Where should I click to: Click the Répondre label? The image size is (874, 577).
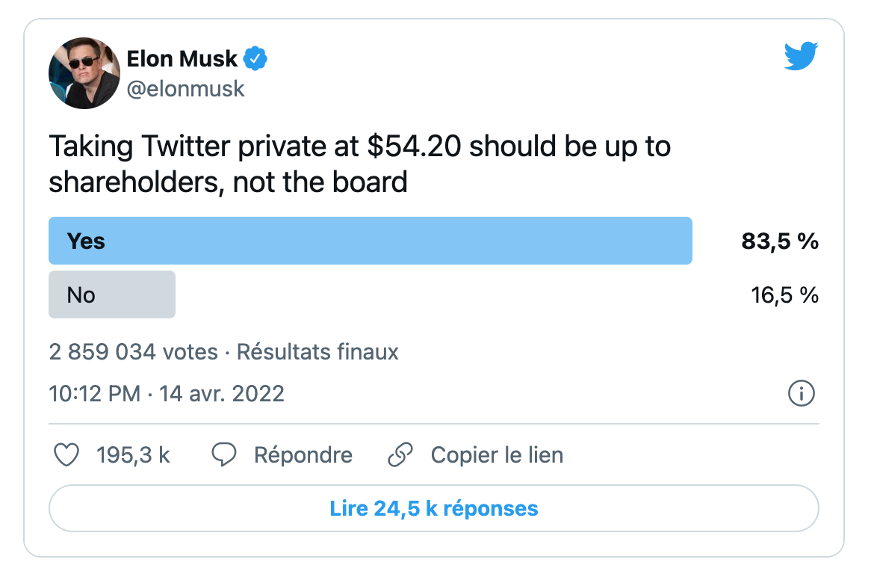point(303,455)
